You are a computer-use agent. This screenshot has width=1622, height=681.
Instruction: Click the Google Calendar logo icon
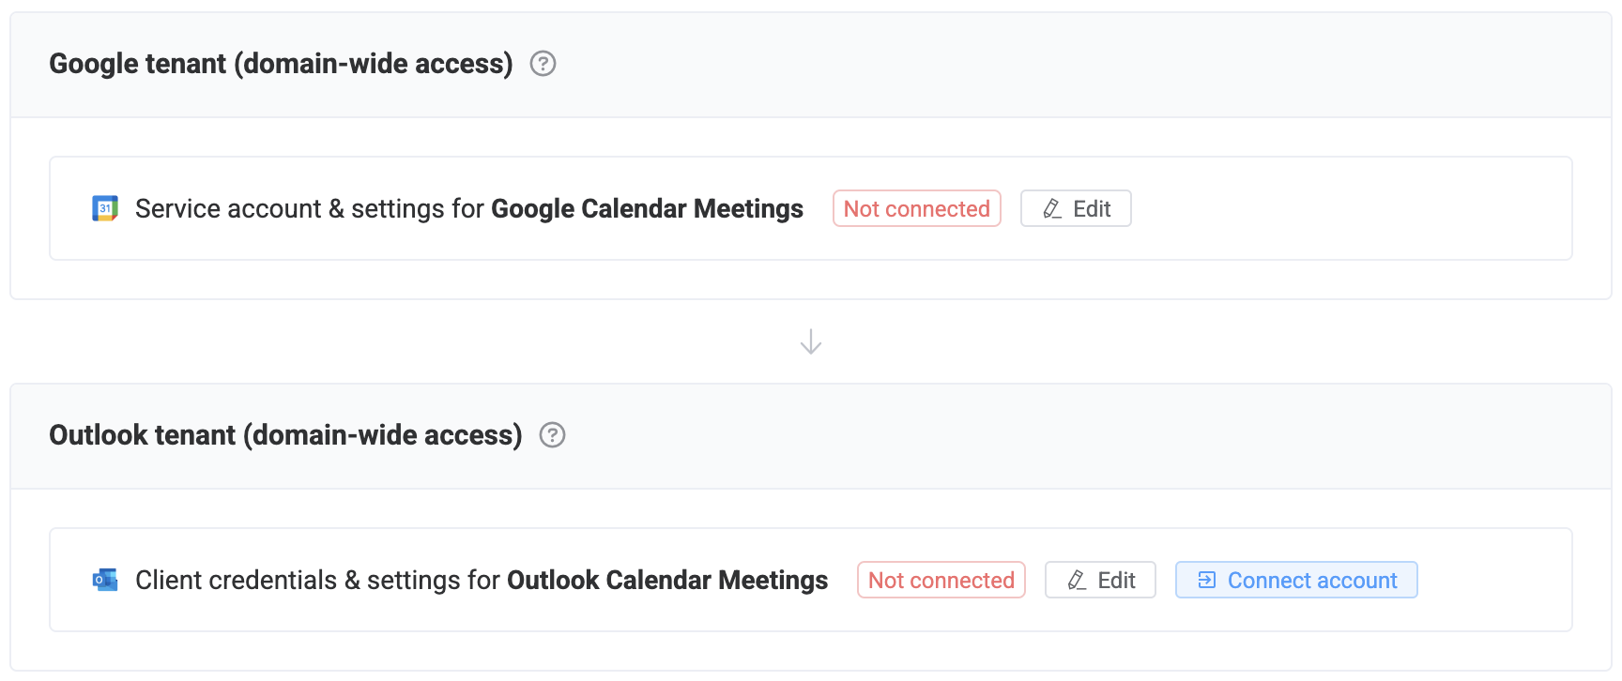(x=105, y=208)
